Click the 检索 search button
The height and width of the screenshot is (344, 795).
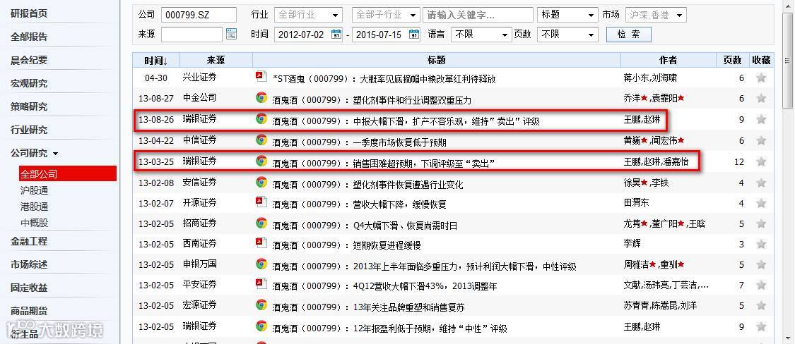click(629, 35)
